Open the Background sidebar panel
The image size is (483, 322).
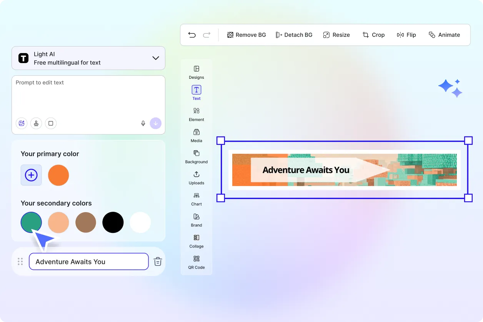click(x=197, y=157)
